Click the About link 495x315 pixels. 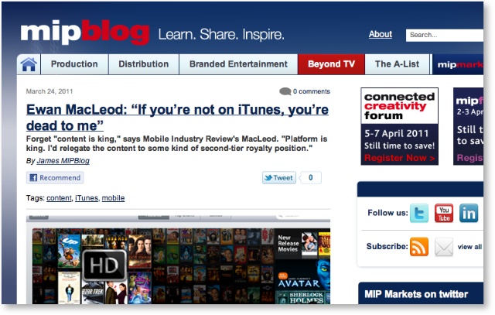(381, 34)
